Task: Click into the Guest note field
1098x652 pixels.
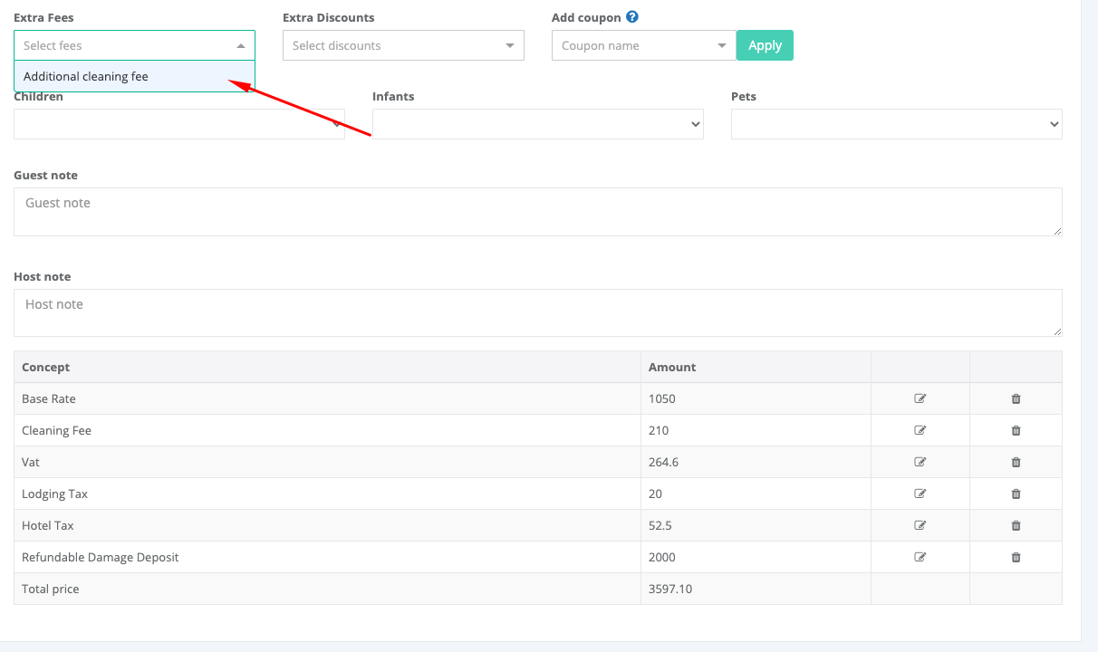Action: (537, 212)
